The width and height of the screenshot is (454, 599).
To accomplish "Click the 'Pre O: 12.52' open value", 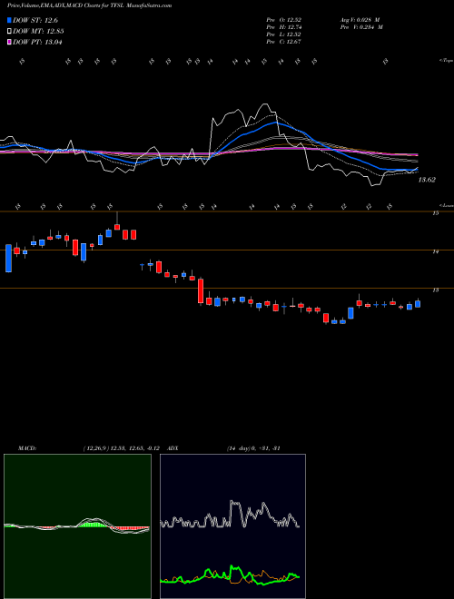I will pyautogui.click(x=284, y=20).
